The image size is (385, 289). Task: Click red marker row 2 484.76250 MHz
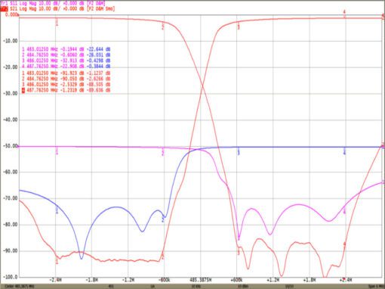point(66,79)
